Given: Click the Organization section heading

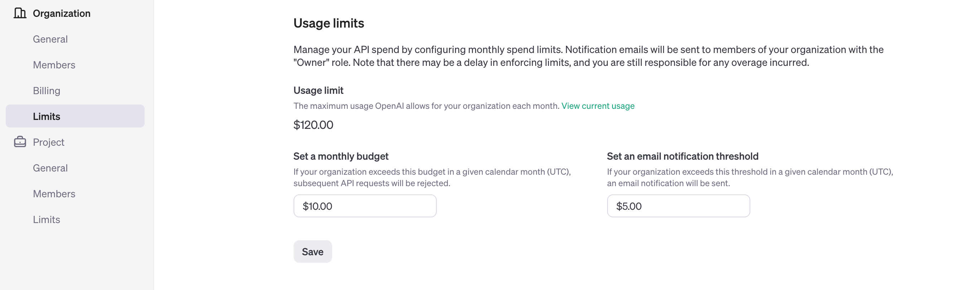Looking at the screenshot, I should (x=62, y=13).
